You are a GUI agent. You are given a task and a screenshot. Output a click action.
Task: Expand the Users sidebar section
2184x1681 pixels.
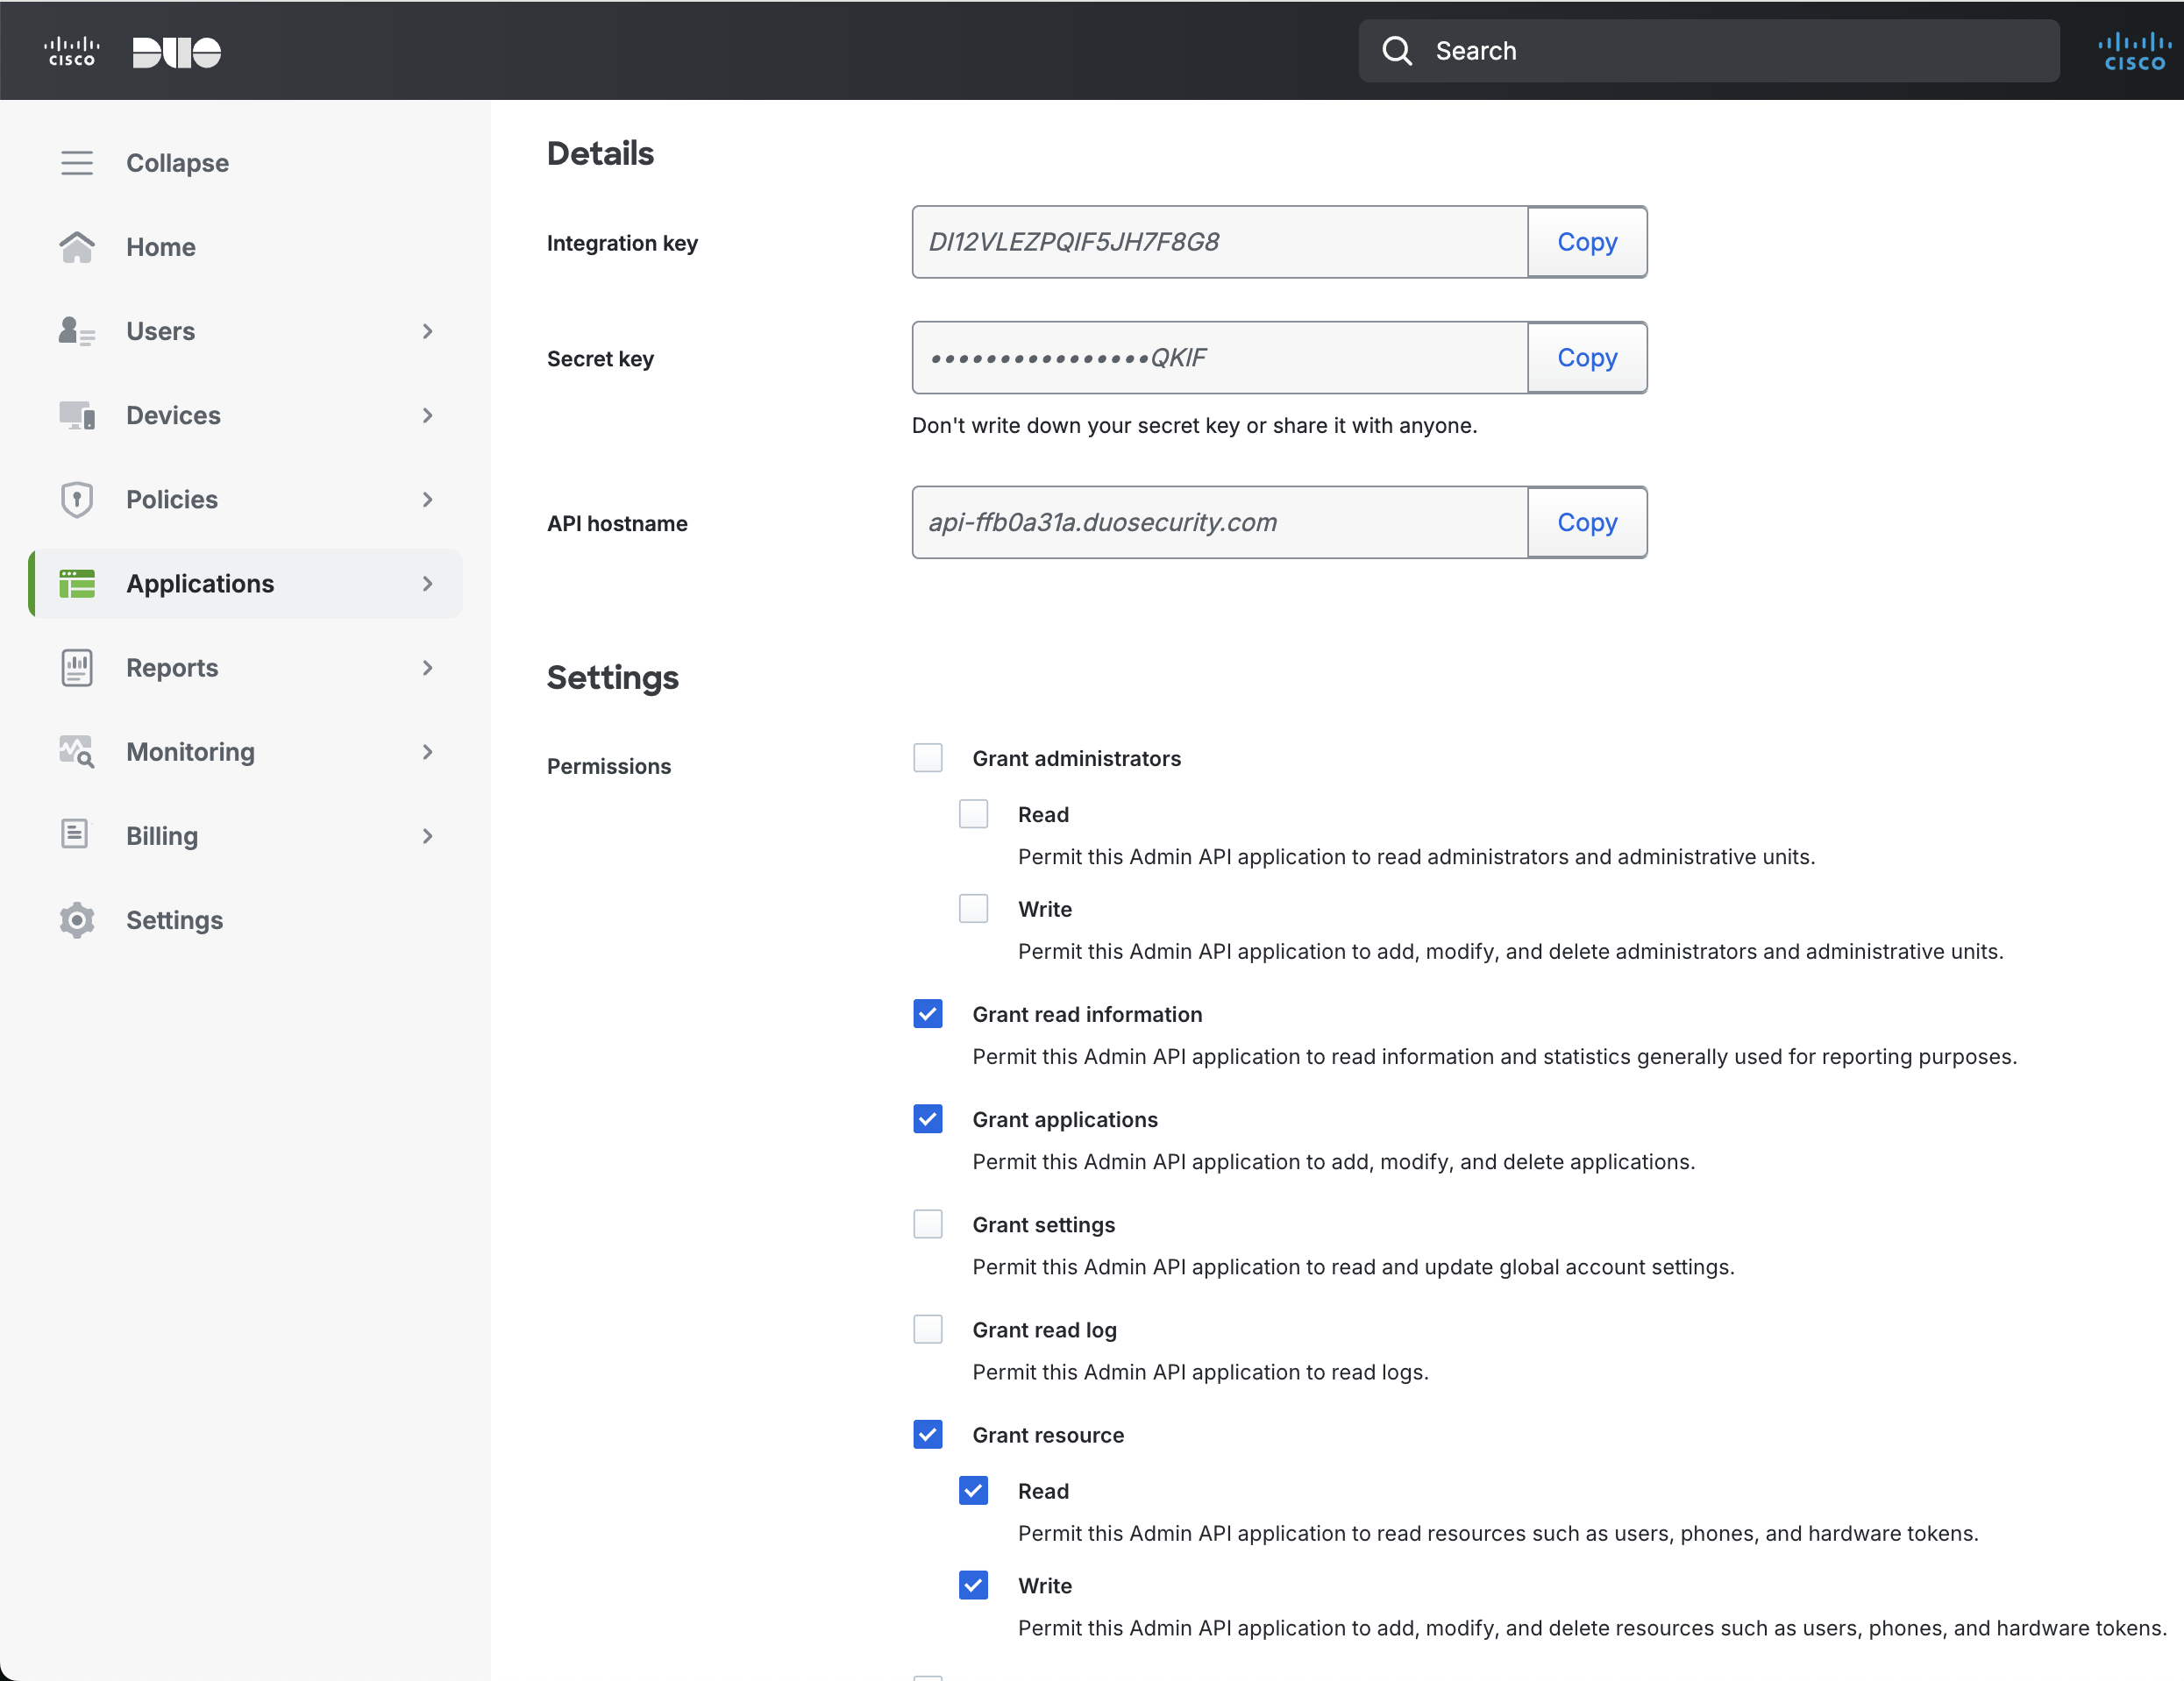click(427, 330)
